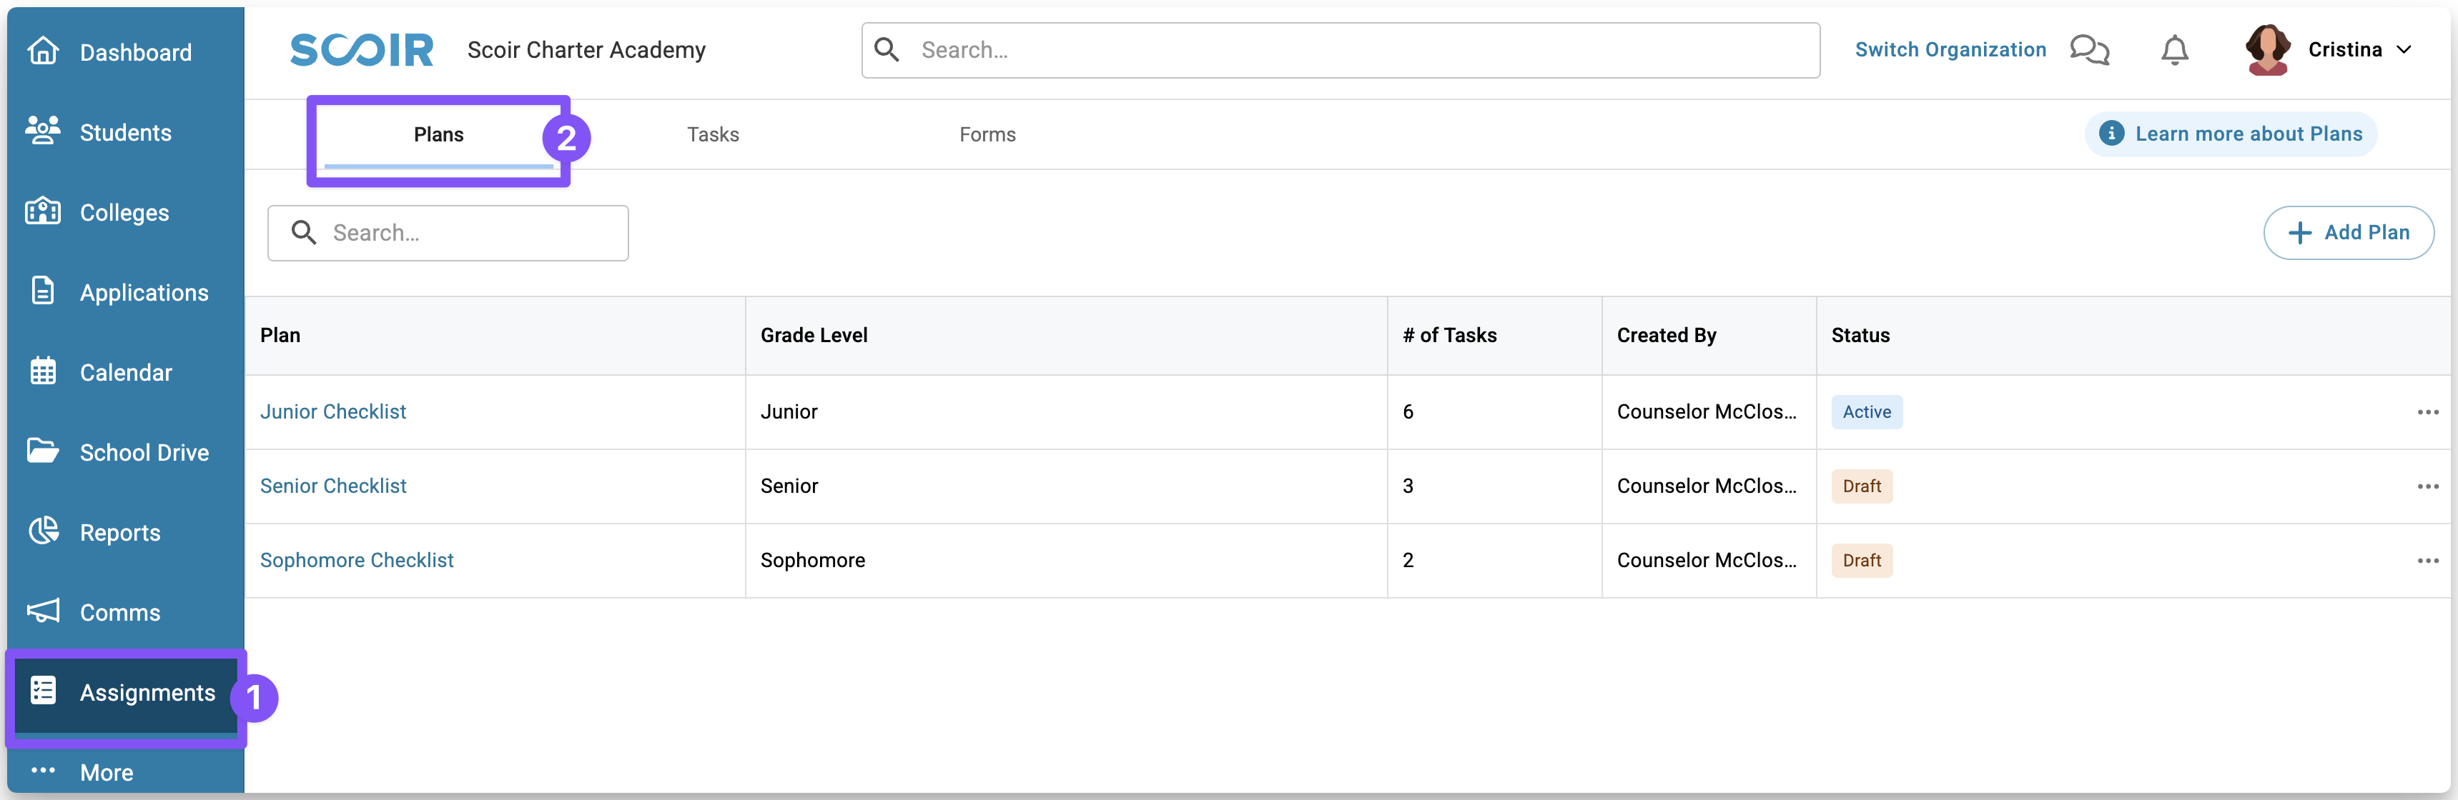Viewport: 2458px width, 800px height.
Task: Click the Active status badge
Action: click(1867, 412)
